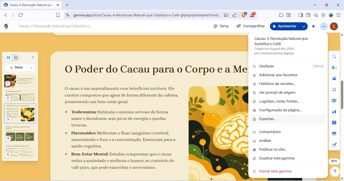Open the smart layouts grid-plus tool
This screenshot has width=344, height=181.
pos(334,89)
